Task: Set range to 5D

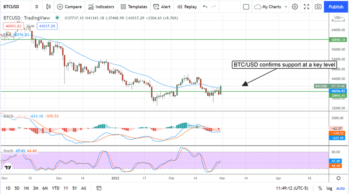Action: tap(17, 188)
